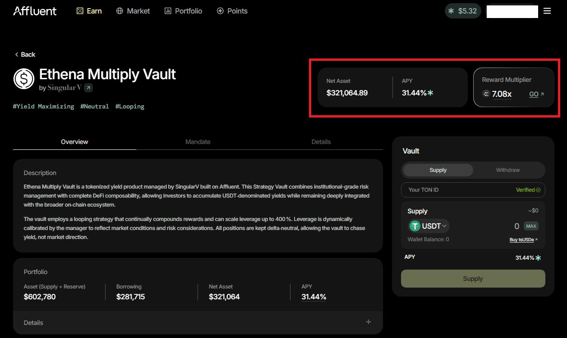Click the reward multiplier token icon
This screenshot has width=567, height=338.
[486, 94]
